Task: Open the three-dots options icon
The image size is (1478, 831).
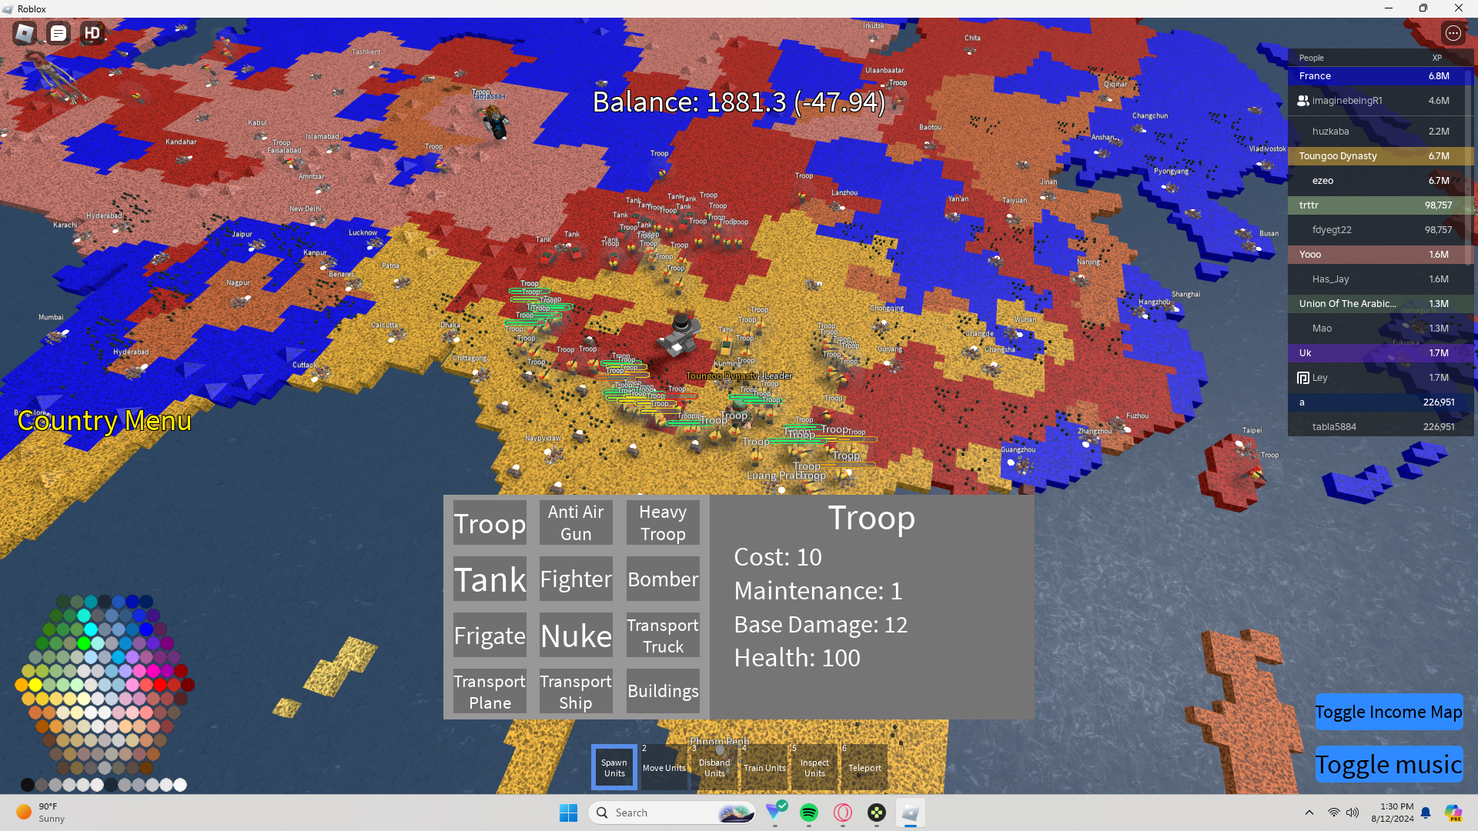Action: click(1453, 33)
